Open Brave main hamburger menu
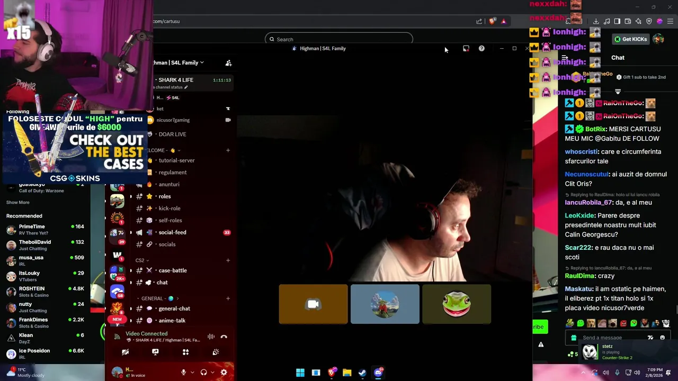 point(670,21)
